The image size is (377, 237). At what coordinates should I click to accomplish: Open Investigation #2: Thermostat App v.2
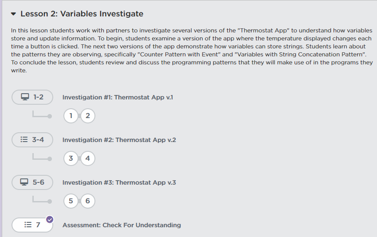point(119,140)
